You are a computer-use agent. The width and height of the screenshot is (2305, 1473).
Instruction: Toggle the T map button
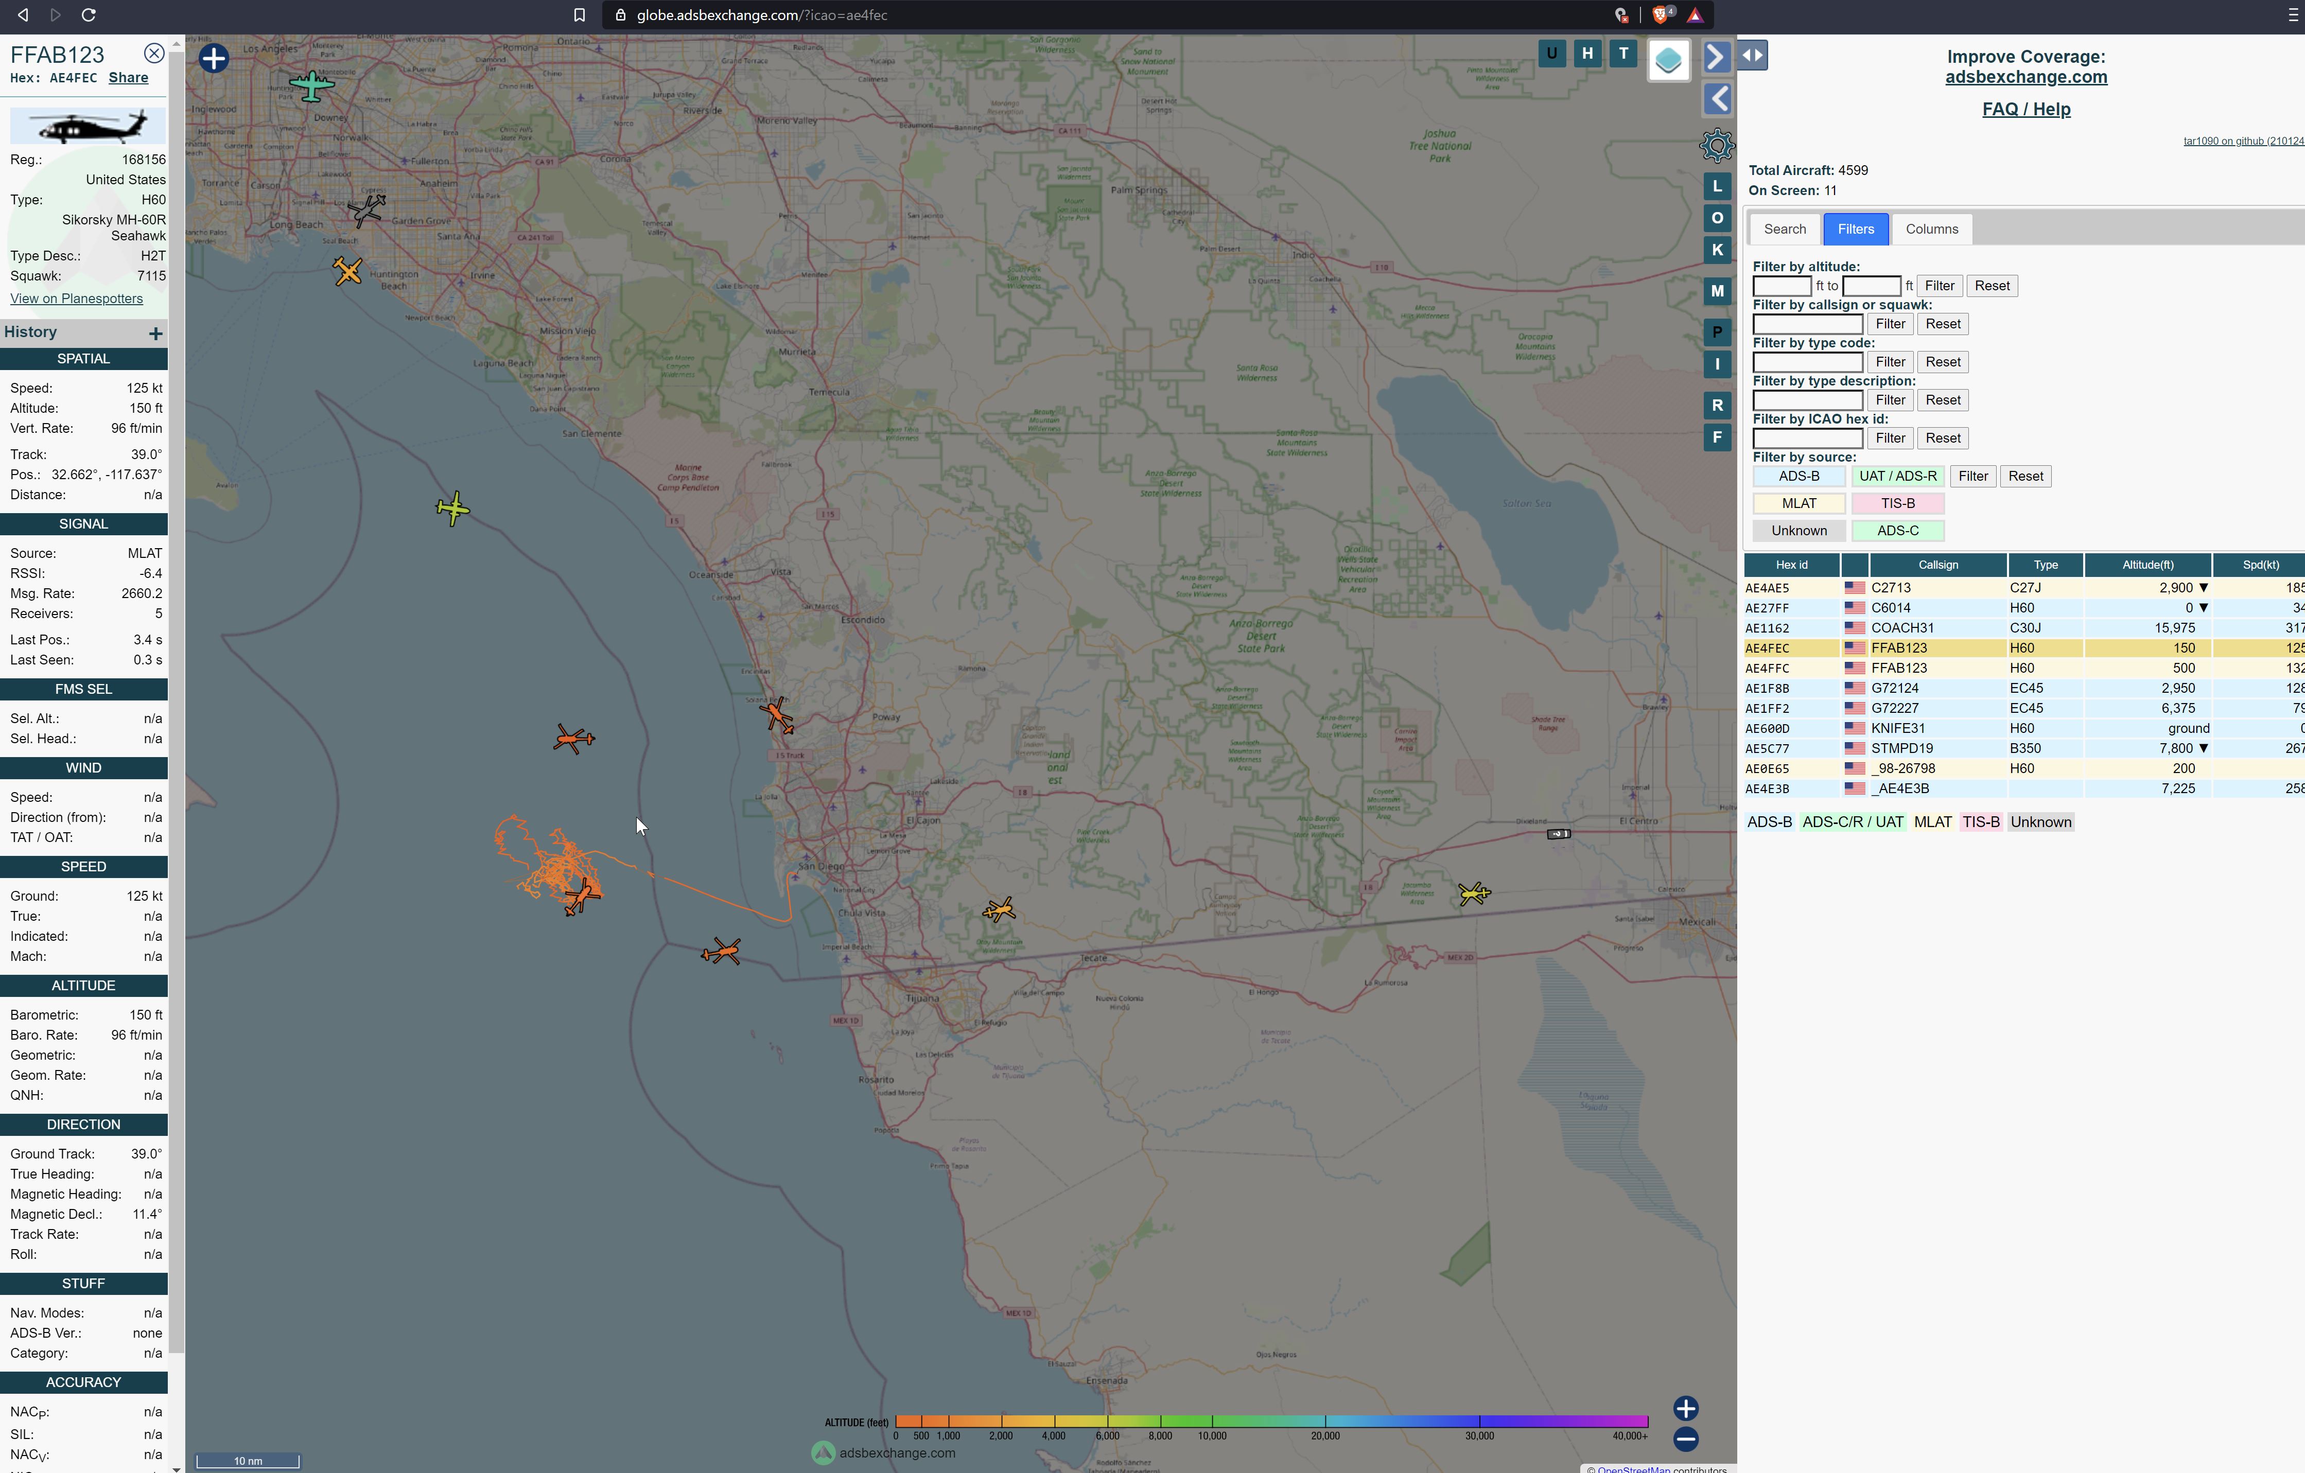coord(1623,54)
